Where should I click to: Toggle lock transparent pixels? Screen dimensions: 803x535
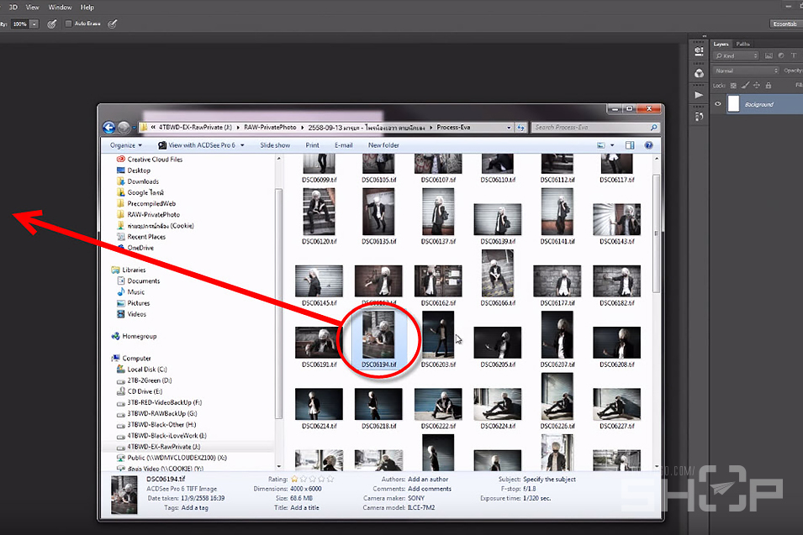pyautogui.click(x=733, y=86)
